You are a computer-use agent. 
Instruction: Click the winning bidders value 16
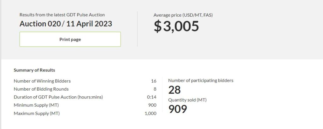click(x=154, y=81)
